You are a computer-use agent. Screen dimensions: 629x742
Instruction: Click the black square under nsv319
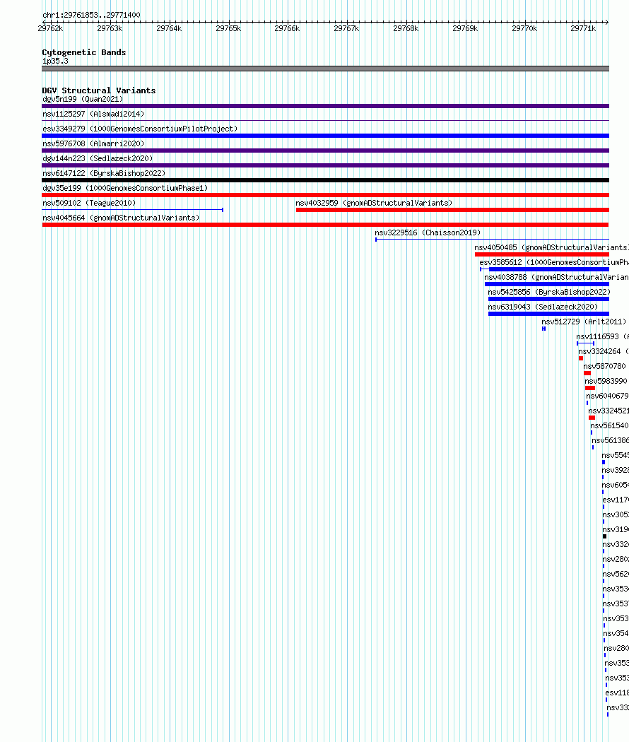tap(604, 536)
